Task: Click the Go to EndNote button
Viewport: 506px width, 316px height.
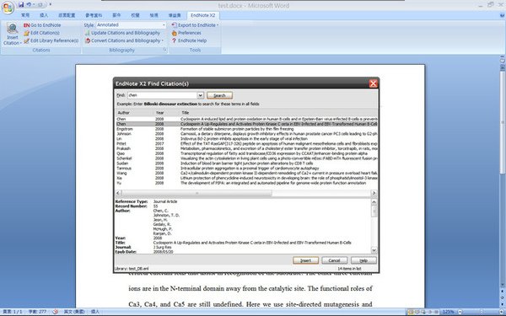Action: [x=42, y=24]
